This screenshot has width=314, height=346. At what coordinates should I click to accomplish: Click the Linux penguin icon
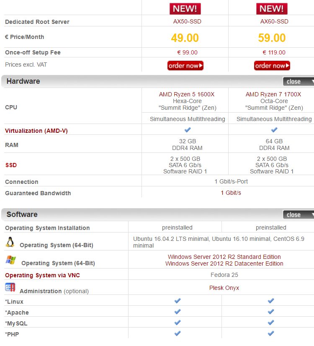pyautogui.click(x=10, y=242)
